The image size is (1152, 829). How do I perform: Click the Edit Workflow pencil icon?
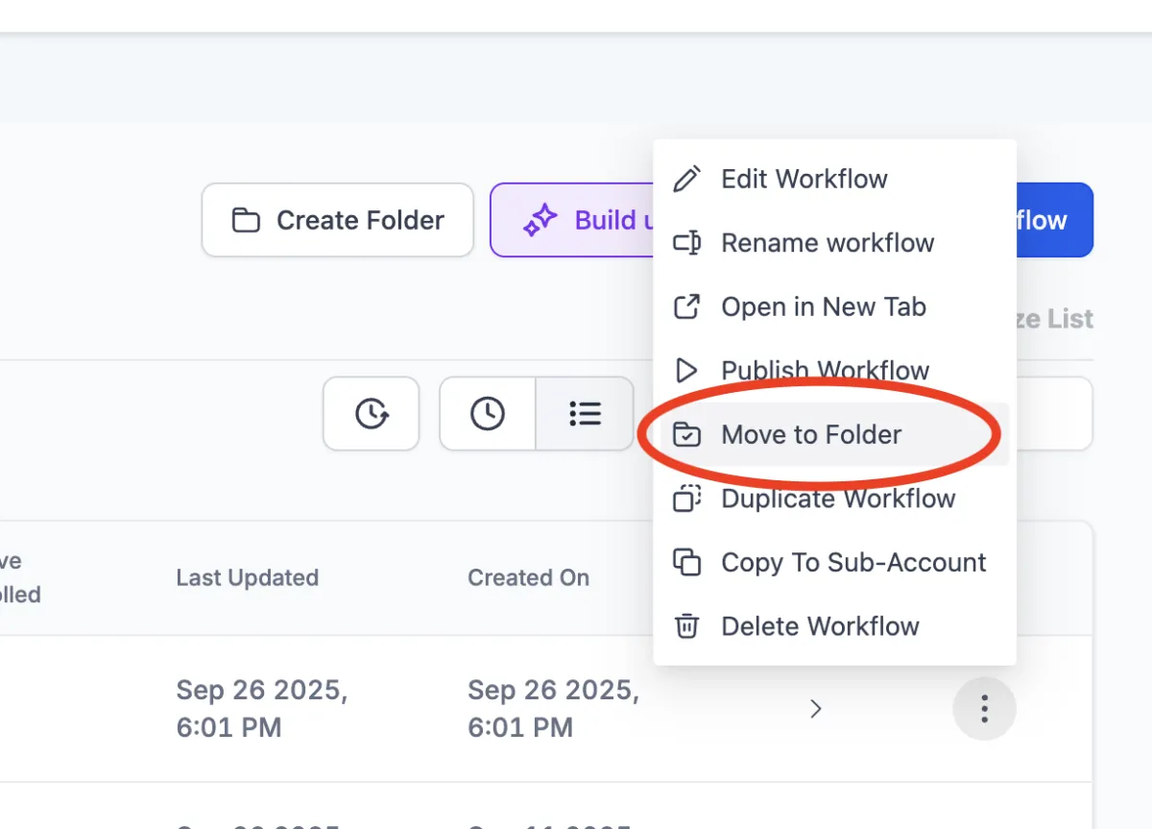click(687, 180)
